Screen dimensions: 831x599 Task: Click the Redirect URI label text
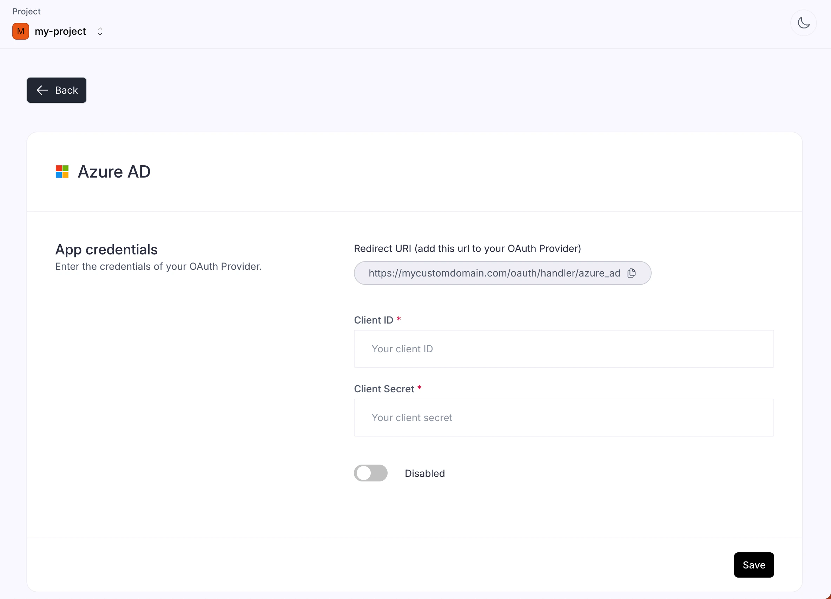click(467, 248)
